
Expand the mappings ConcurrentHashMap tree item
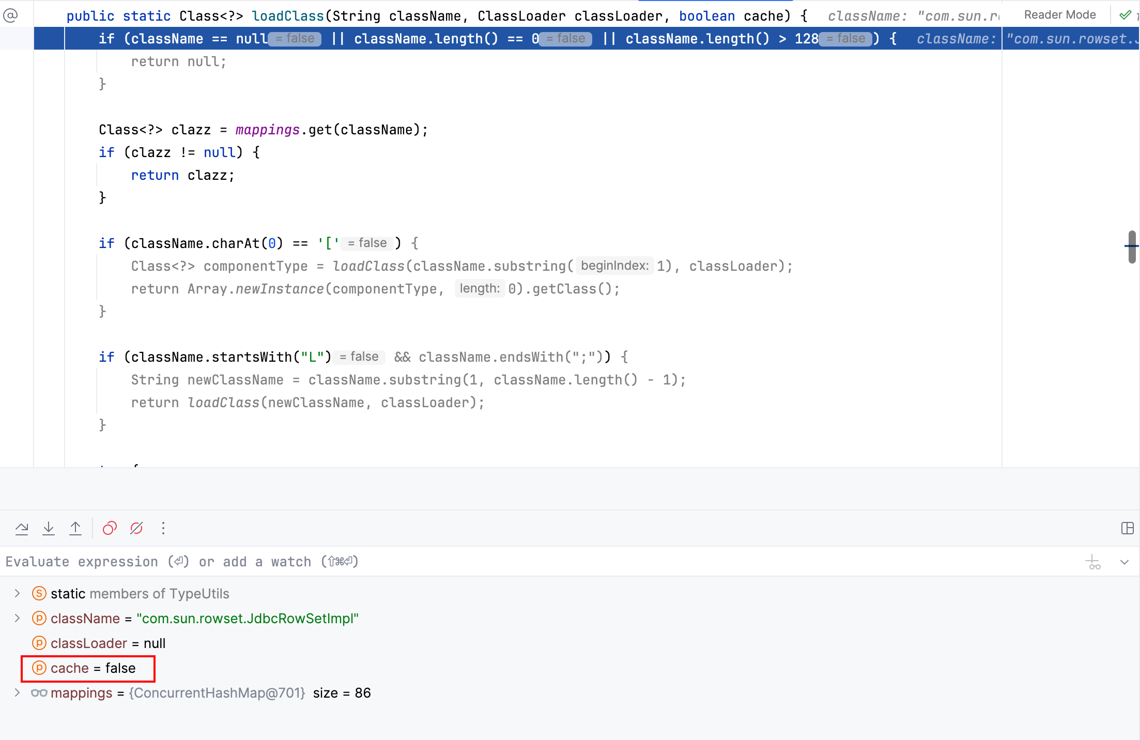17,692
